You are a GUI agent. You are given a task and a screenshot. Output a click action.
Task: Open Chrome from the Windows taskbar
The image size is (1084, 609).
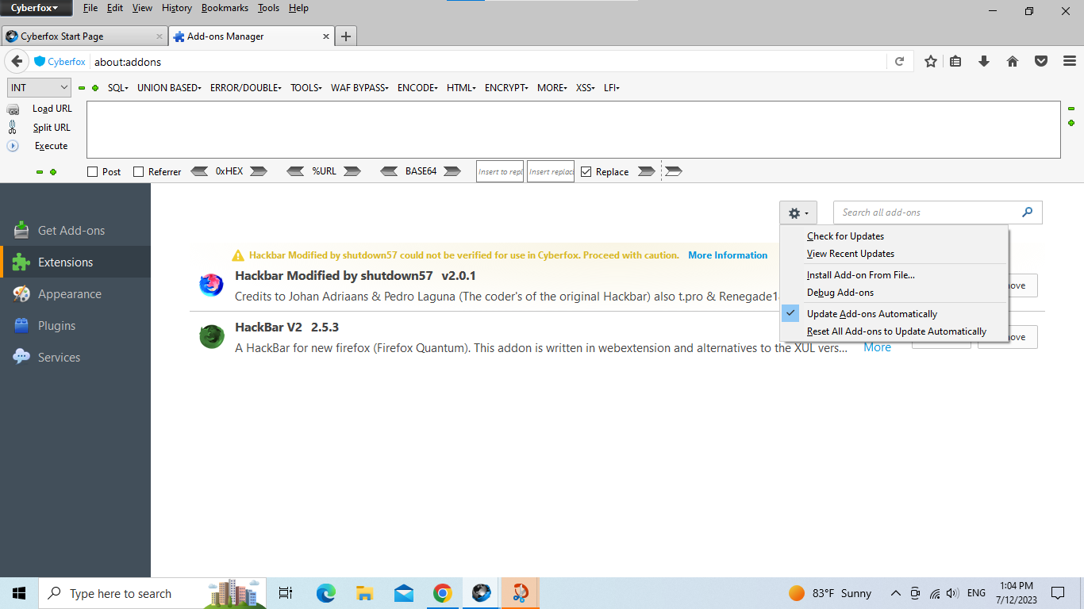(442, 593)
